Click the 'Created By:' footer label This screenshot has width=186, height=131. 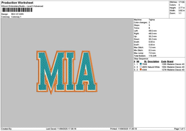click(7, 129)
